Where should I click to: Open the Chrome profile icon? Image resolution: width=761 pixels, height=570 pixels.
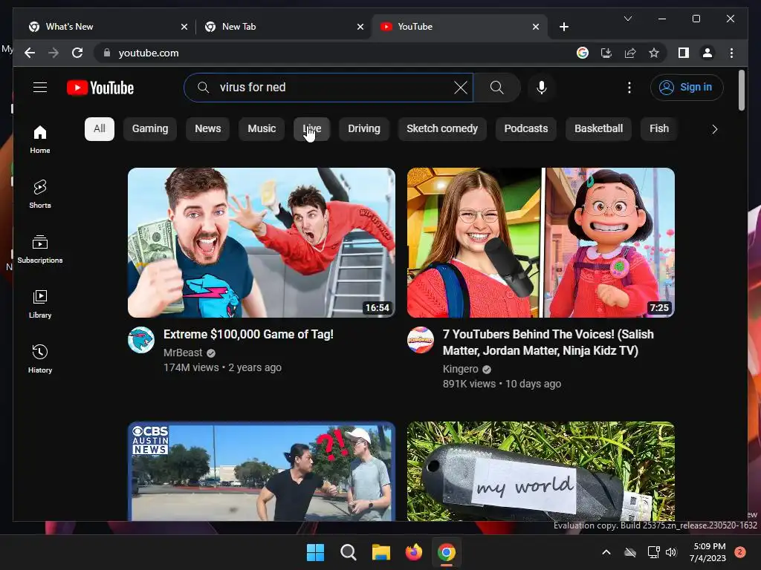click(707, 53)
